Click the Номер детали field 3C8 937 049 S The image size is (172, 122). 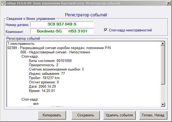62,24
